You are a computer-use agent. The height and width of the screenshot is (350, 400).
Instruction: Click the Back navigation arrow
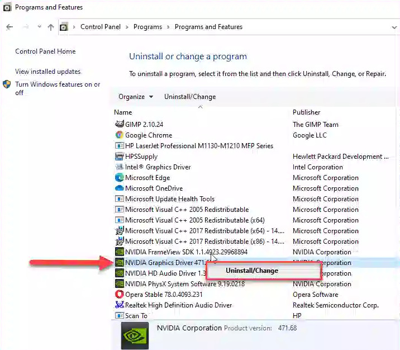point(9,27)
